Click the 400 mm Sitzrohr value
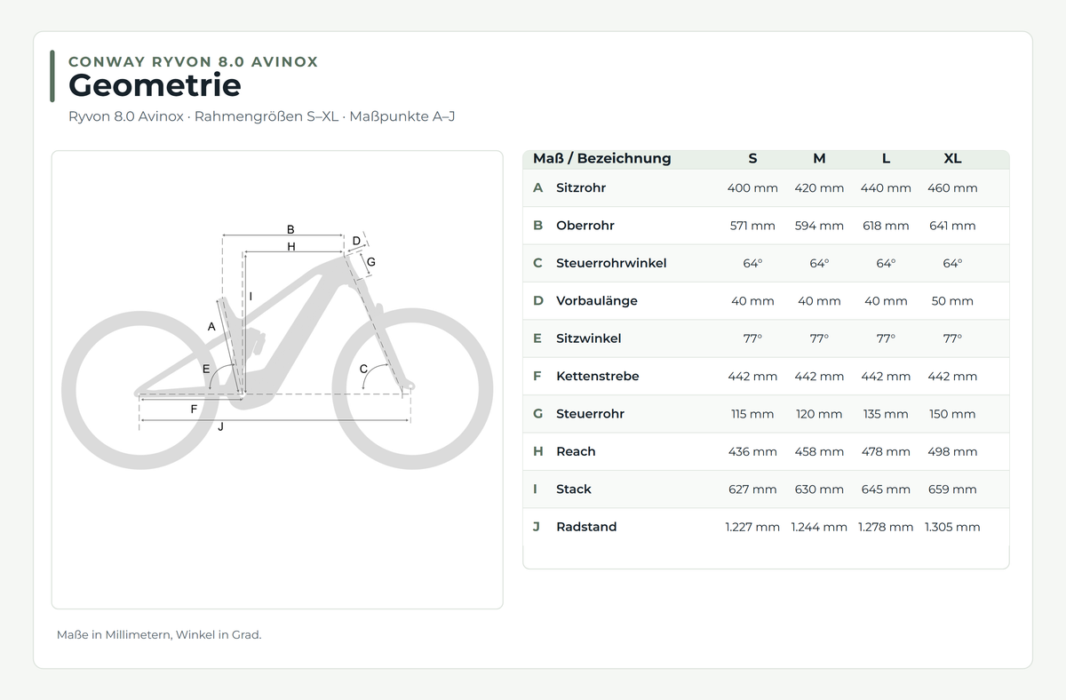 (x=752, y=188)
